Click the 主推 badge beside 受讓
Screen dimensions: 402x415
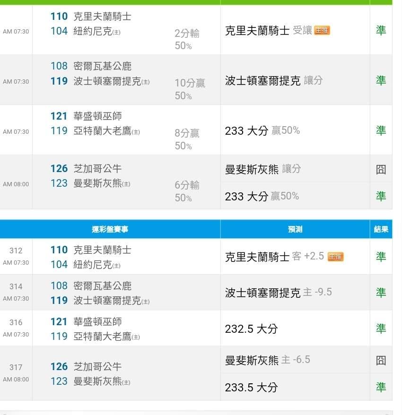tap(322, 31)
